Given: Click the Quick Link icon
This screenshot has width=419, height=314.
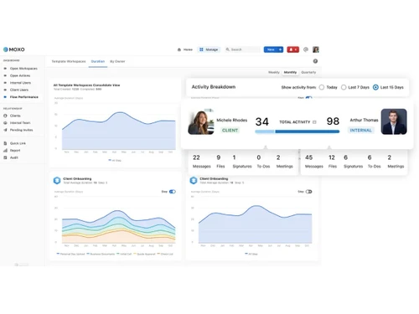Looking at the screenshot, I should click(5, 143).
